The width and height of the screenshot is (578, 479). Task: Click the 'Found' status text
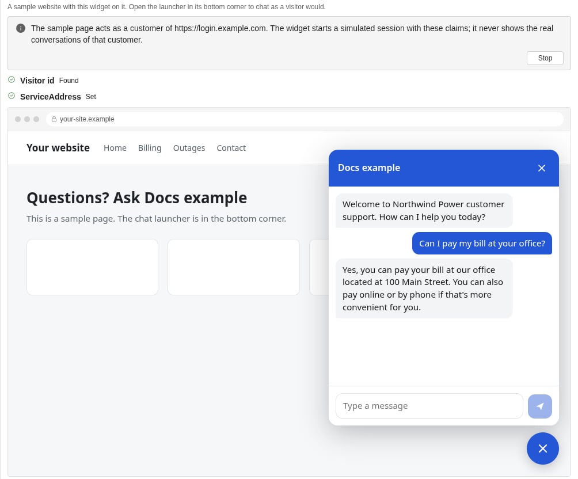tap(69, 81)
